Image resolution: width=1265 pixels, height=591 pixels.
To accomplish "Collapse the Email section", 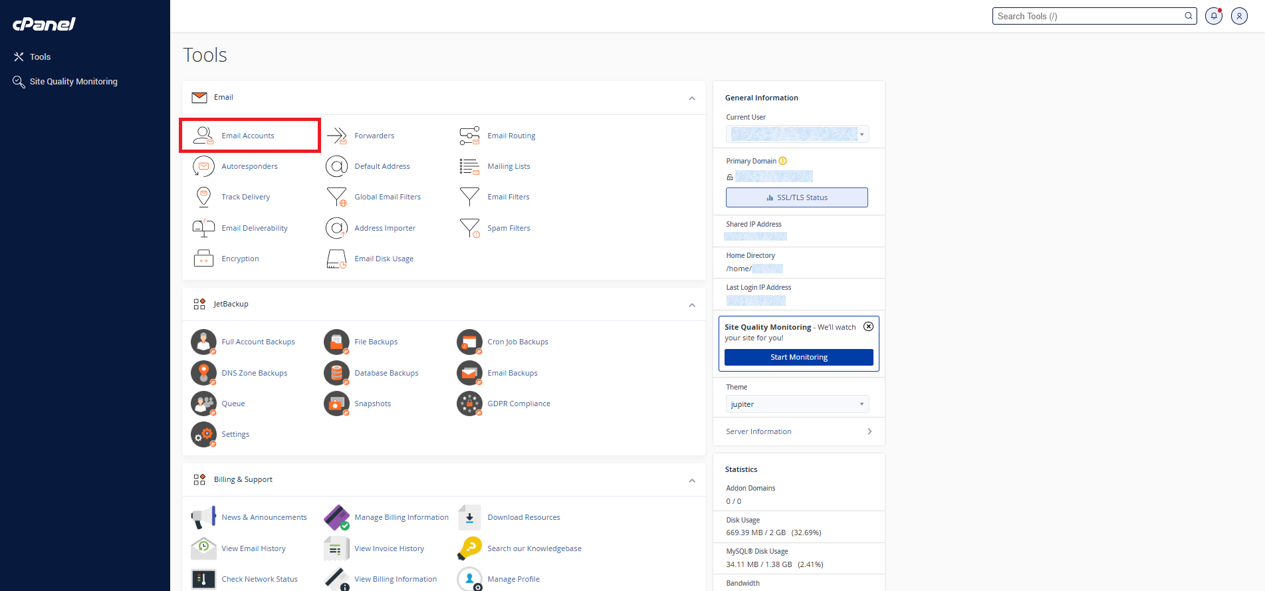I will pyautogui.click(x=692, y=98).
